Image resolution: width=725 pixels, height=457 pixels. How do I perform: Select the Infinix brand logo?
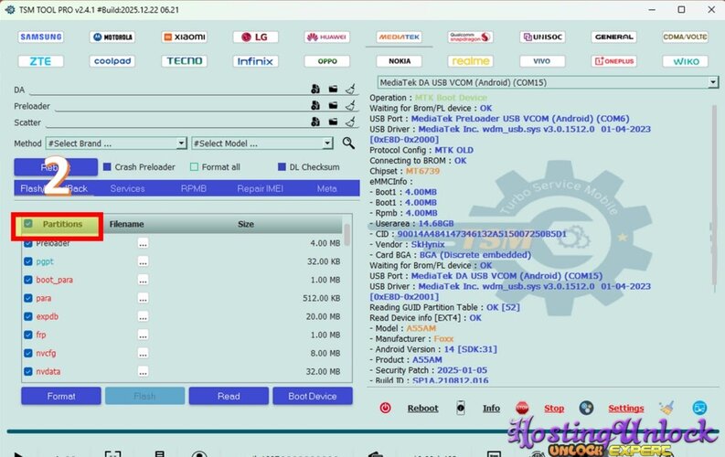point(255,61)
